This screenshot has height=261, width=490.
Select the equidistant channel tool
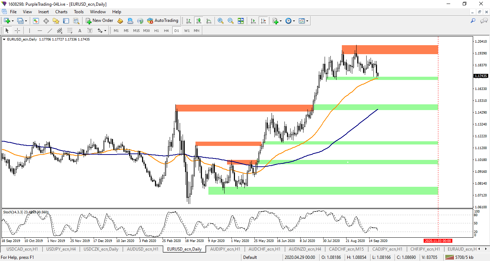click(60, 30)
